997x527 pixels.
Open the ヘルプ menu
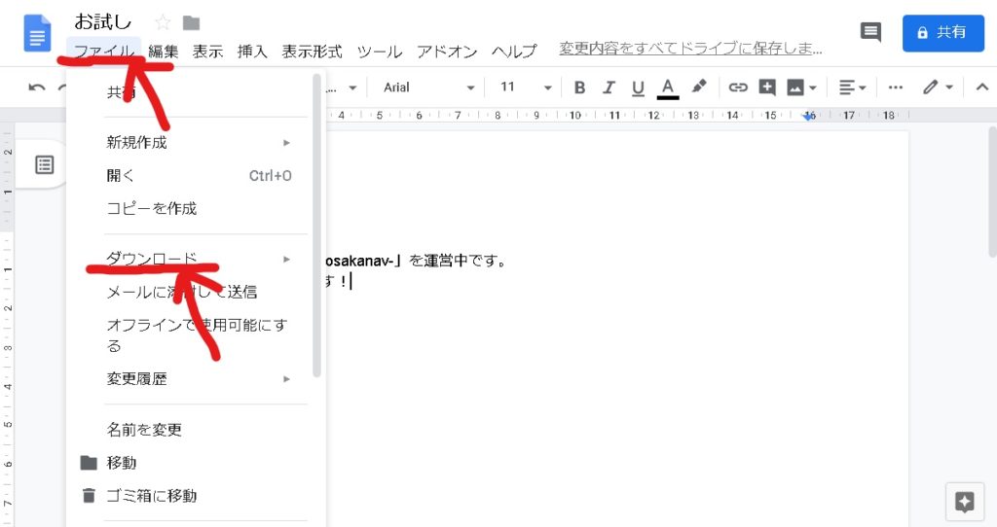point(514,51)
